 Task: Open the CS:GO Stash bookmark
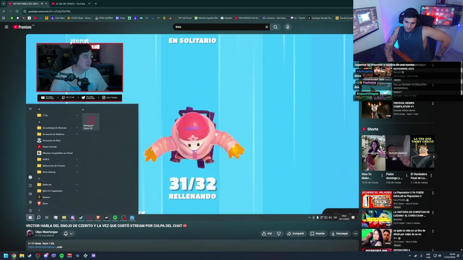click(80, 18)
